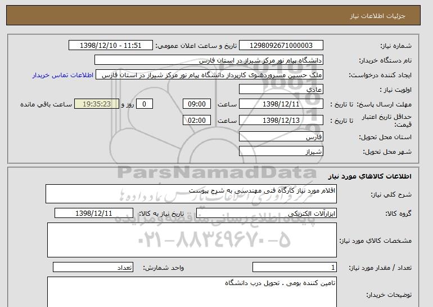Select the response deadline time 09:00 field
Screen dimensions: 433x307
point(197,104)
